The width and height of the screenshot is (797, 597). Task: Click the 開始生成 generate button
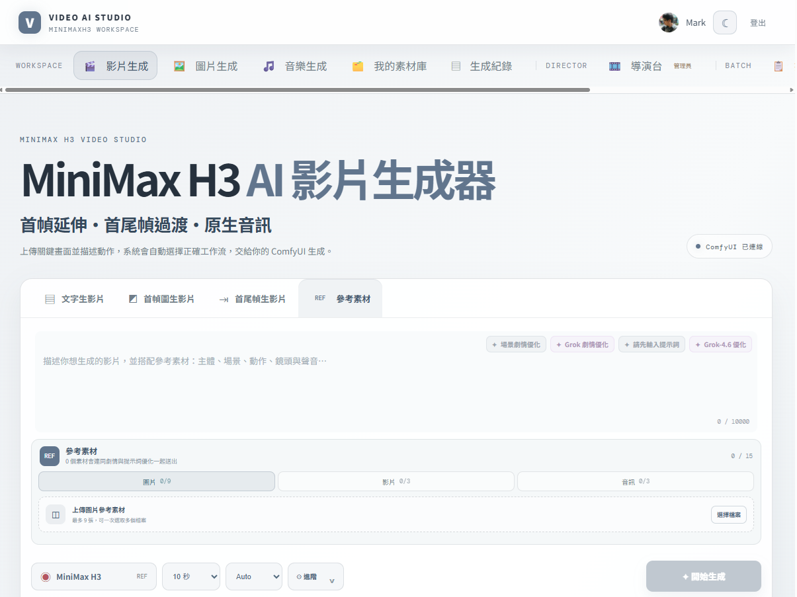click(704, 577)
